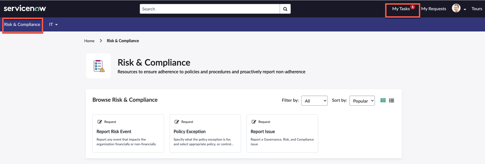Open Tours

click(x=477, y=9)
